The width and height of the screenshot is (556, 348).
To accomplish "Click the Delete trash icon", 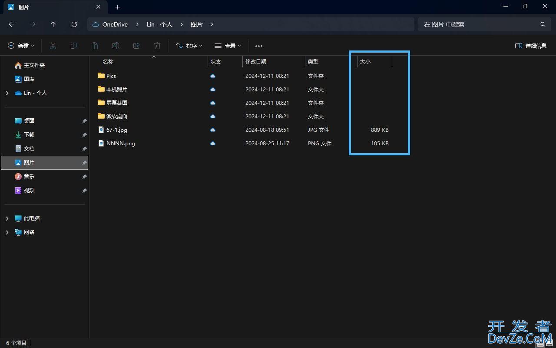I will [157, 46].
